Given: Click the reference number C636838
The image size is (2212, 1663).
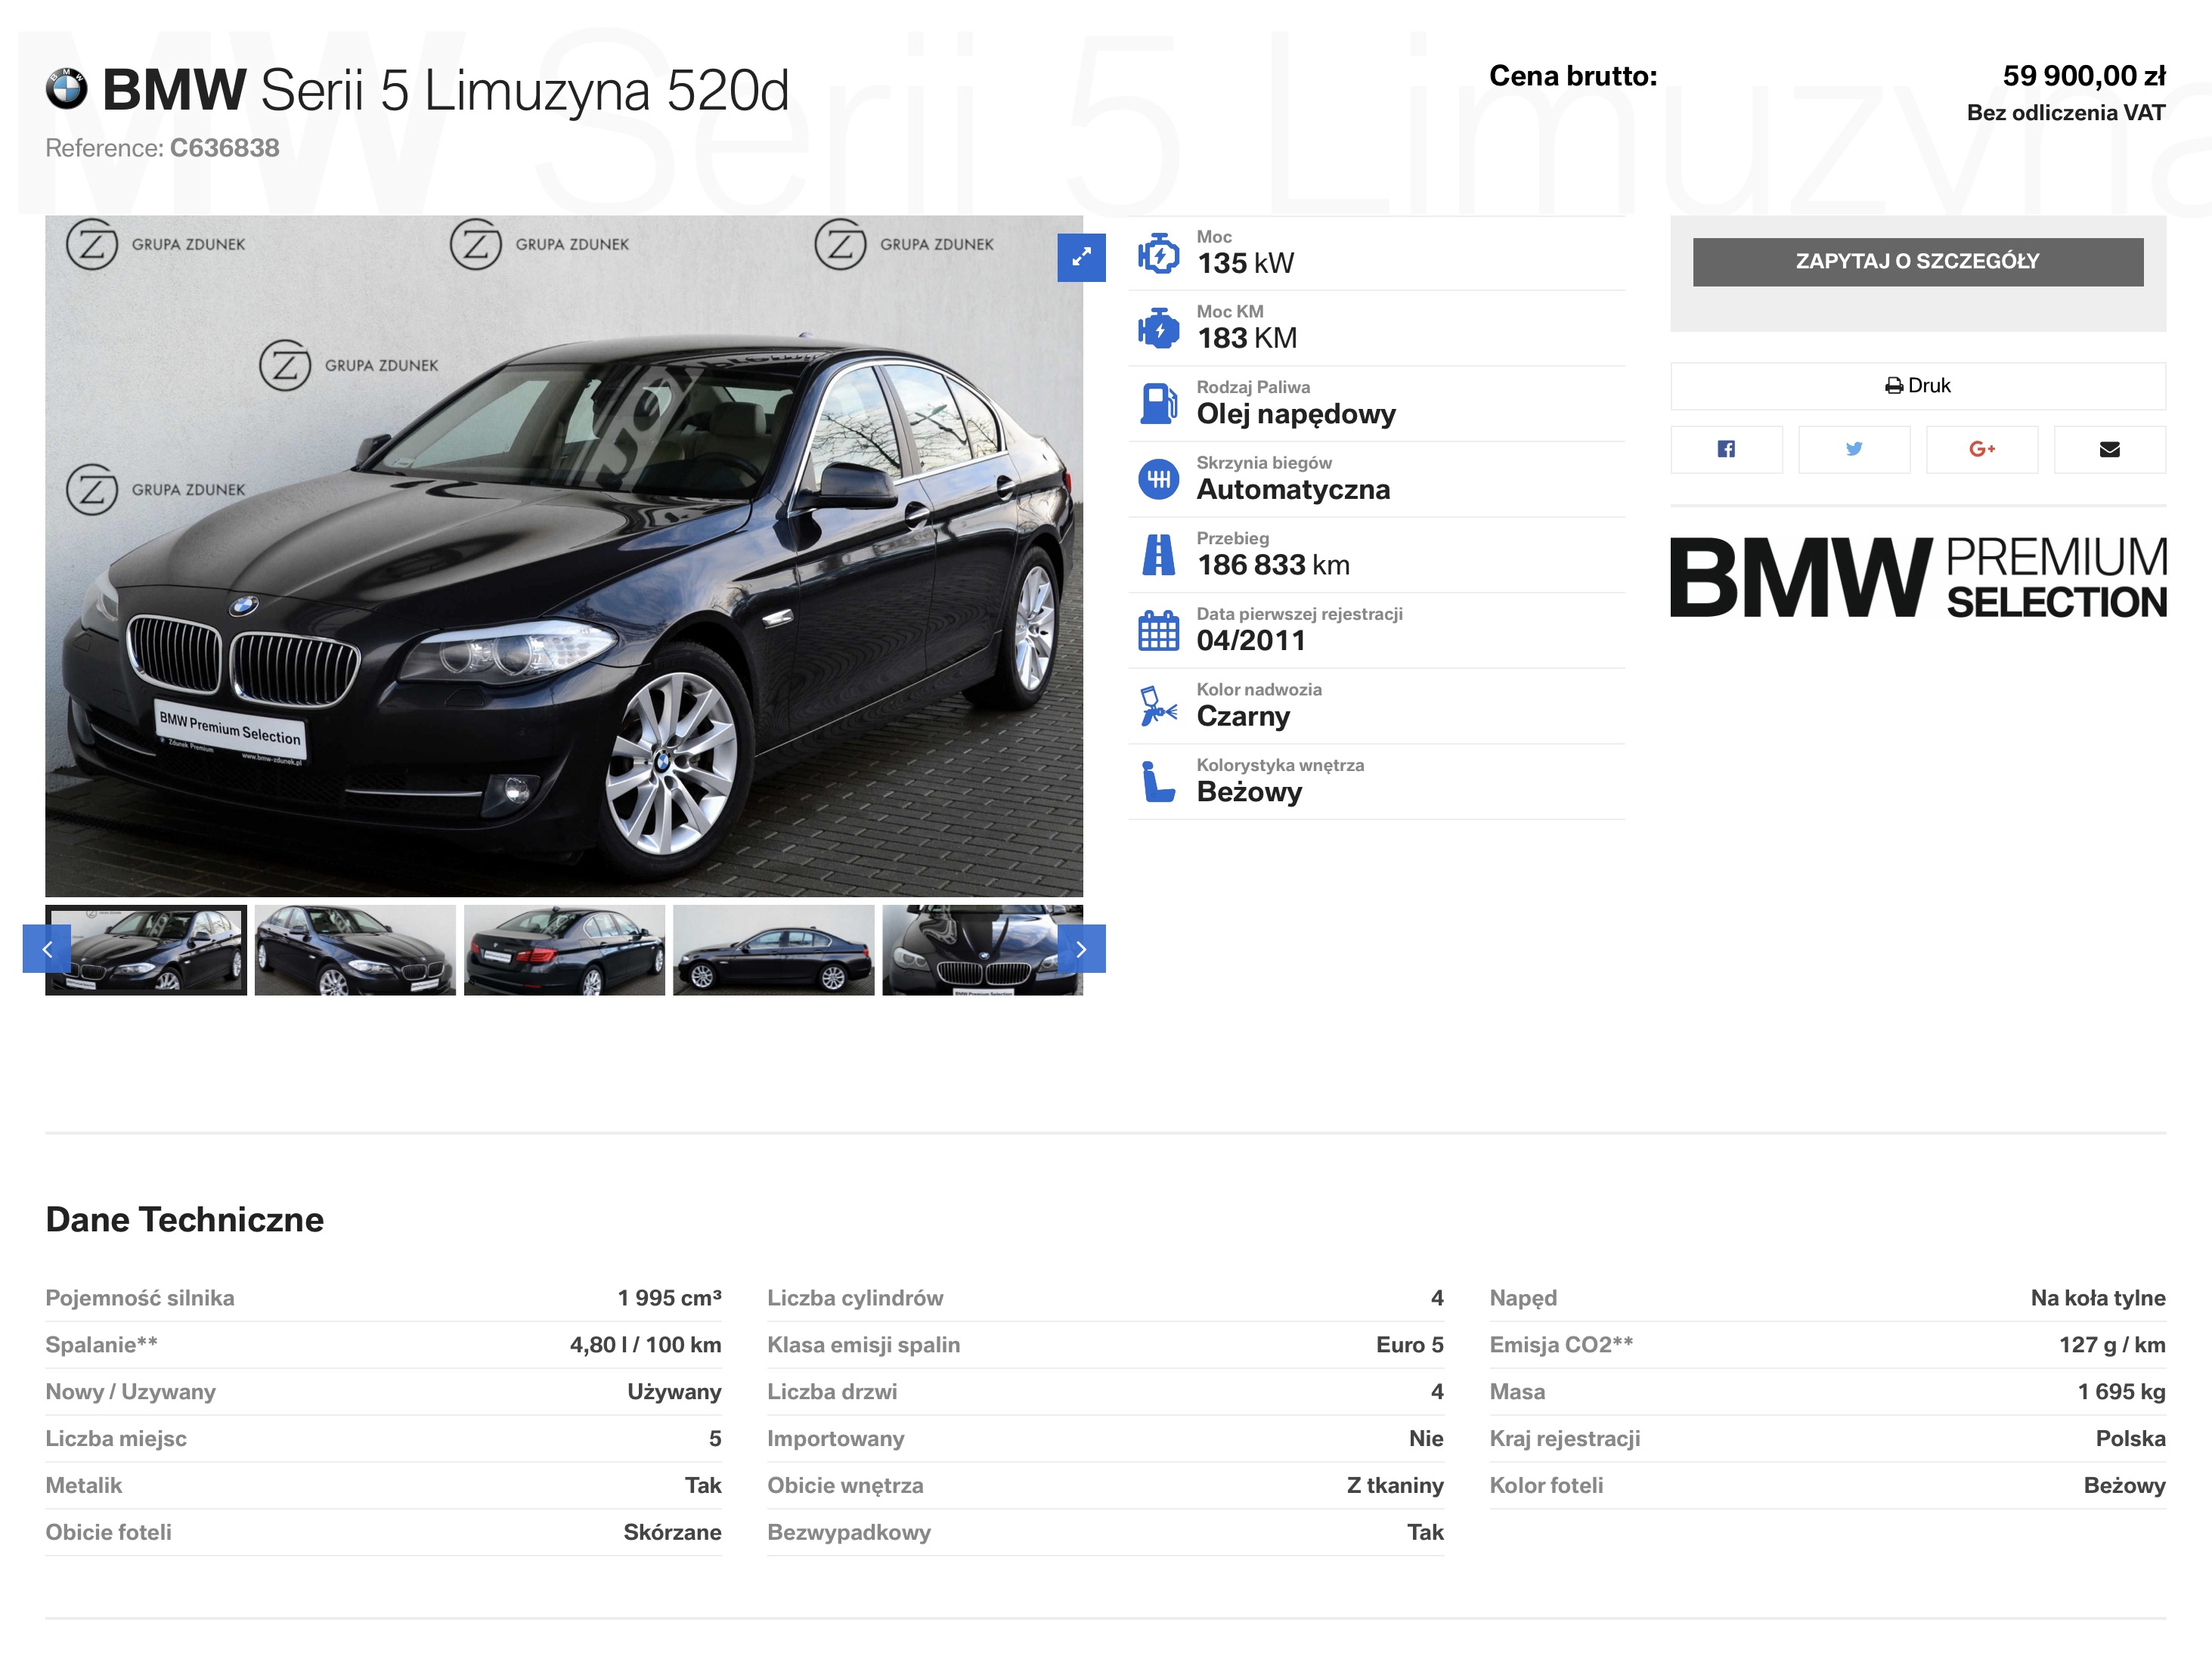Looking at the screenshot, I should (225, 148).
